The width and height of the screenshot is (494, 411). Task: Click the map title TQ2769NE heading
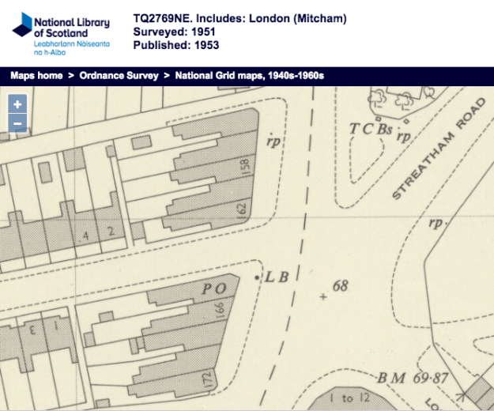(x=239, y=18)
